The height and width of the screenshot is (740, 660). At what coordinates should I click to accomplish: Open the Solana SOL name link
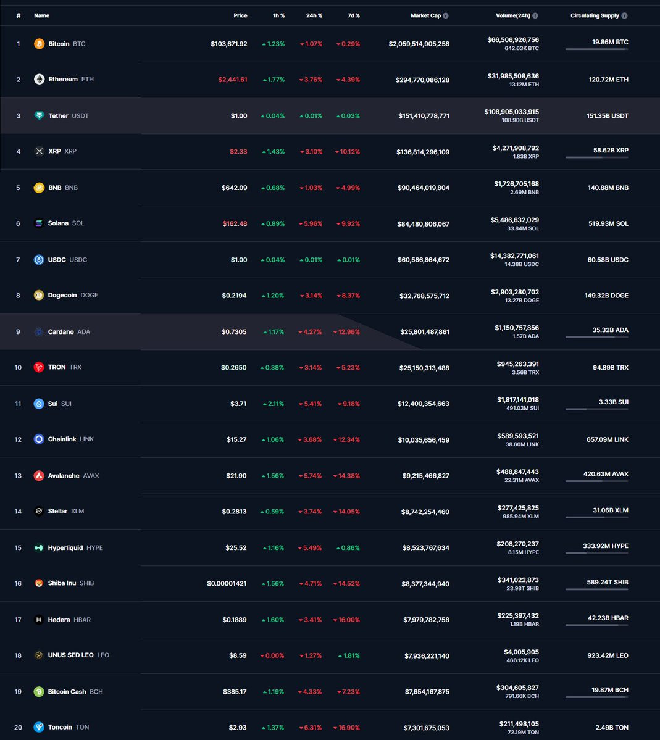point(65,223)
